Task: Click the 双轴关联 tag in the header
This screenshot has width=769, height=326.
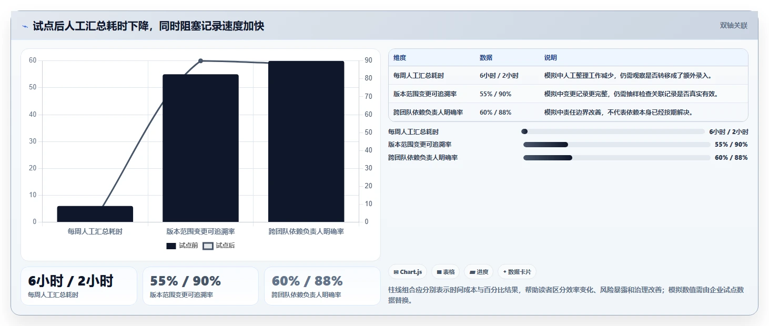Action: pyautogui.click(x=734, y=25)
